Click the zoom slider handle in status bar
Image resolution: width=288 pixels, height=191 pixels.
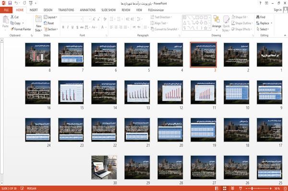tap(252, 189)
